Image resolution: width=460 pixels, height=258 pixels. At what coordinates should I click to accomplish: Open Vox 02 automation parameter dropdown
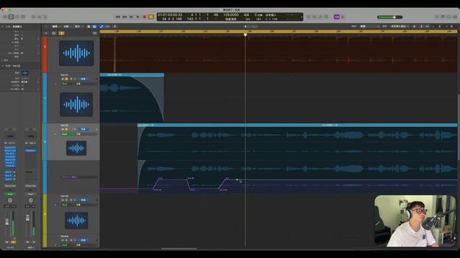78,177
